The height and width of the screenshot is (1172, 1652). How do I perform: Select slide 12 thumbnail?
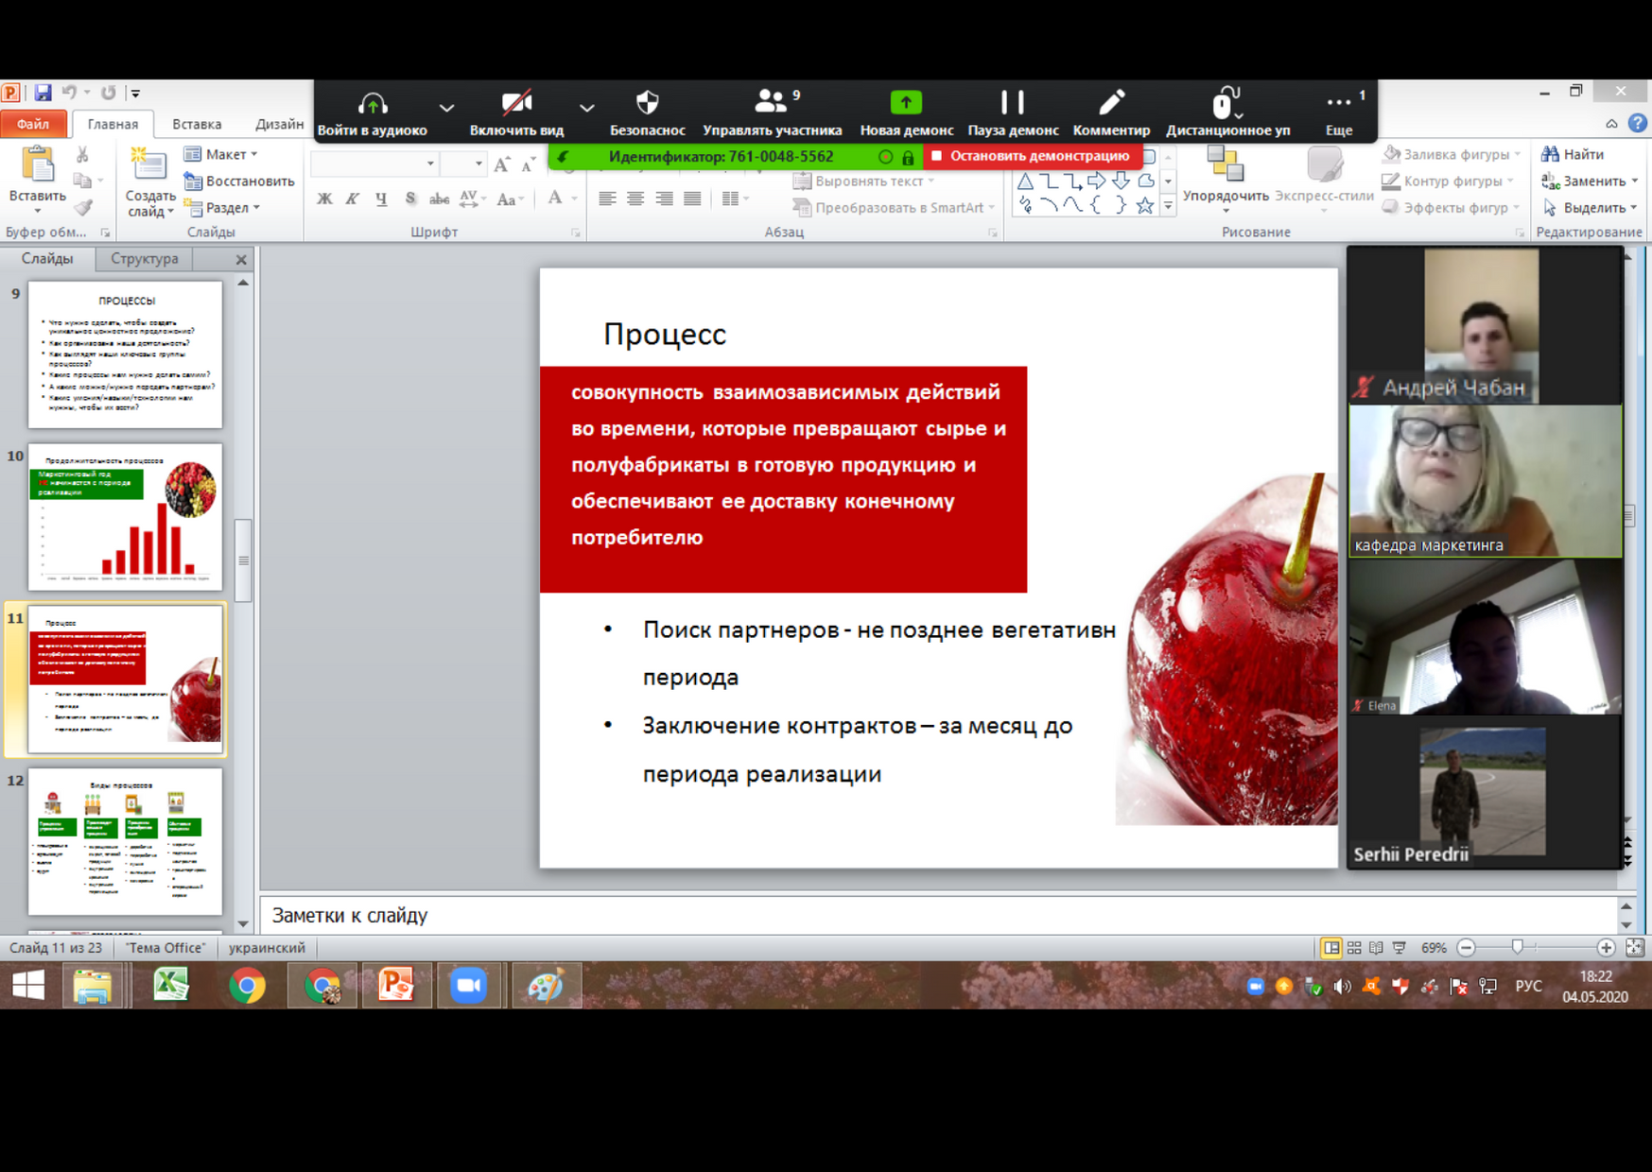click(125, 840)
